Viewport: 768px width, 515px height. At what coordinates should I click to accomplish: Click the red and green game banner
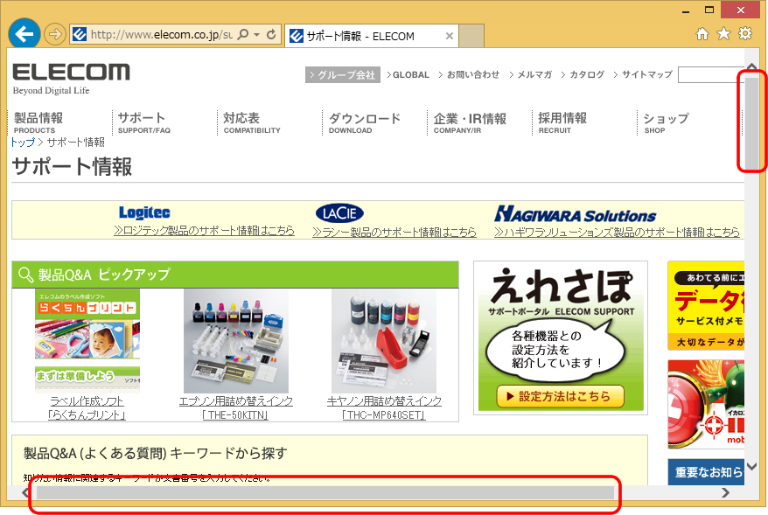pyautogui.click(x=706, y=404)
